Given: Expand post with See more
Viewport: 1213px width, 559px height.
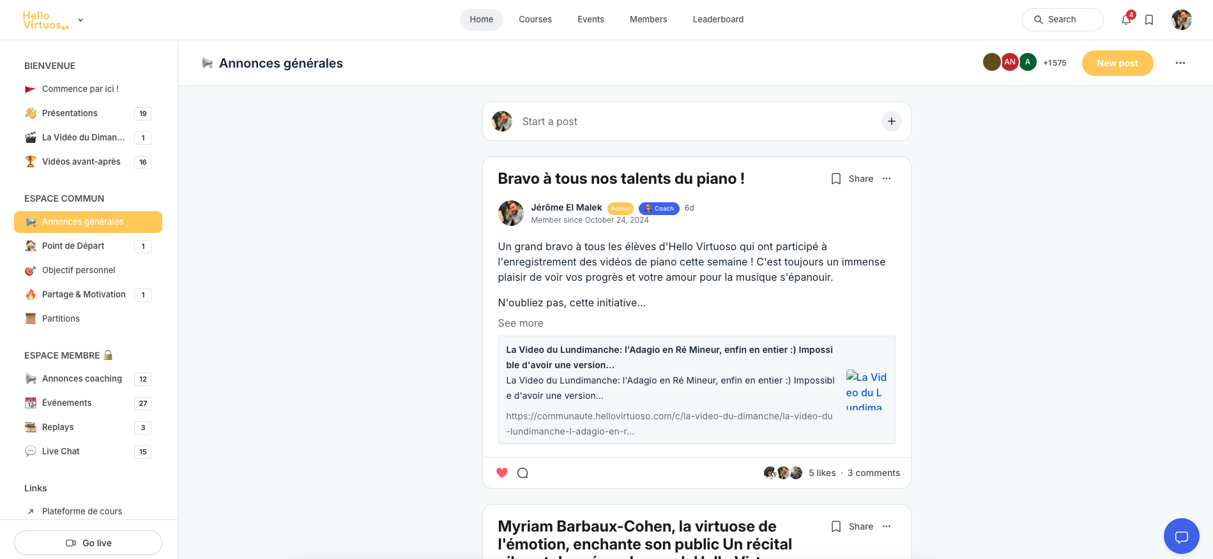Looking at the screenshot, I should tap(521, 323).
